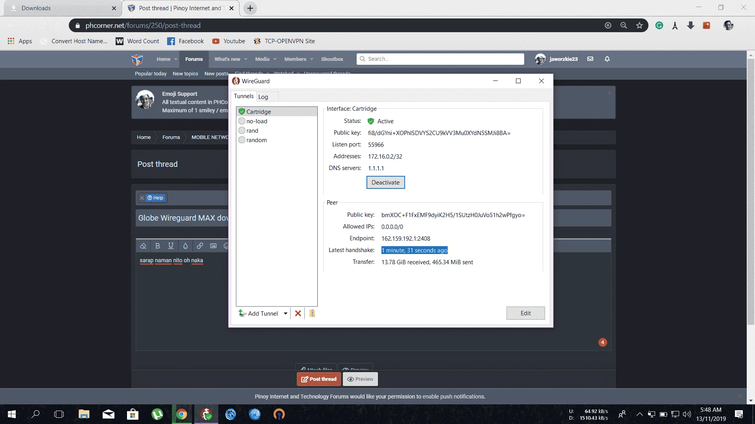Screen dimensions: 755x424
Task: Click the forum Search field
Action: [440, 59]
